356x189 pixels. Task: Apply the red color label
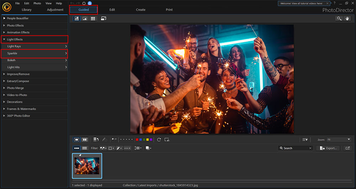[x=137, y=140]
